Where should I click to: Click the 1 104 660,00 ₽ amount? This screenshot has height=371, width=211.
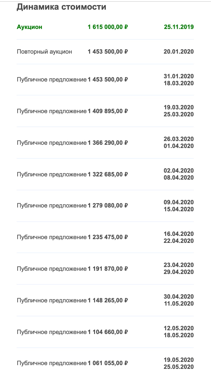pos(108,332)
